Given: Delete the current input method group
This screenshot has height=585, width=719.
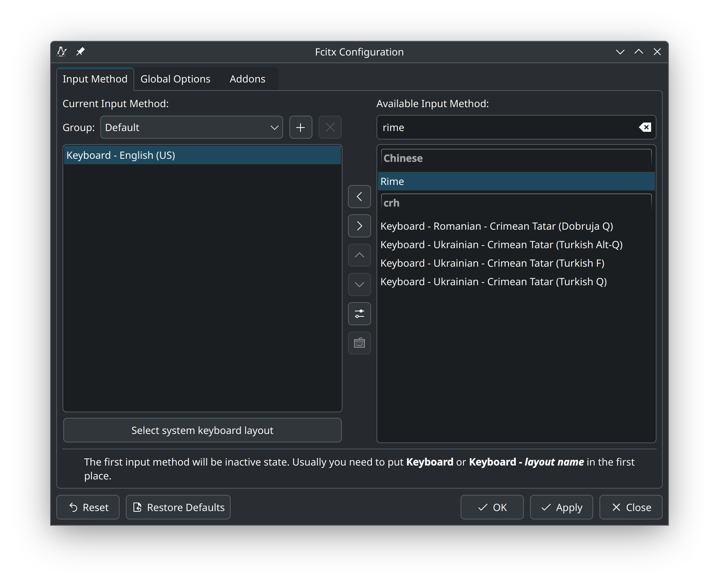Looking at the screenshot, I should [330, 127].
